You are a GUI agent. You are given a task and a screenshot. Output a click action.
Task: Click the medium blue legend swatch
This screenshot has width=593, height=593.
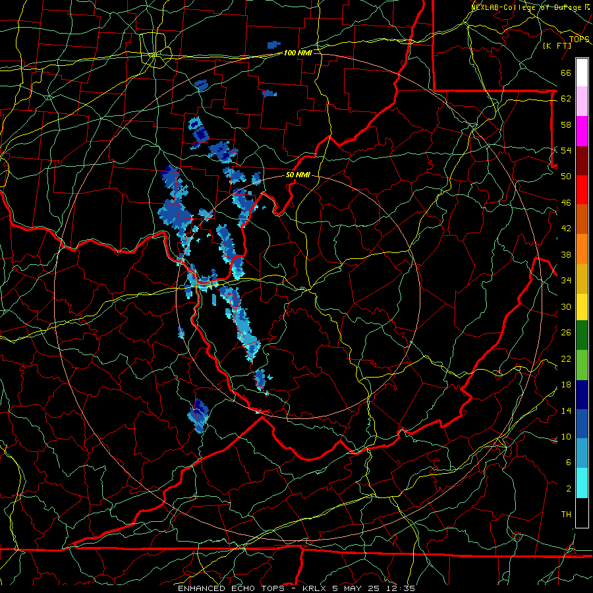(x=582, y=424)
